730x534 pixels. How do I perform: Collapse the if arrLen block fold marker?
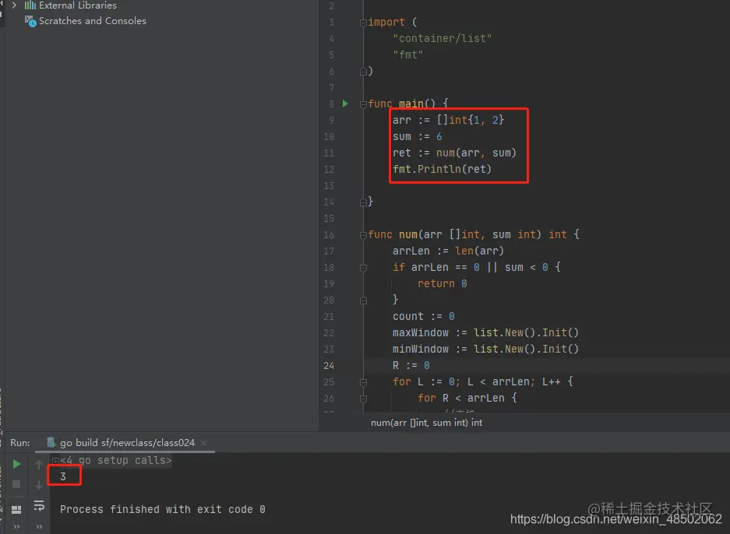363,268
